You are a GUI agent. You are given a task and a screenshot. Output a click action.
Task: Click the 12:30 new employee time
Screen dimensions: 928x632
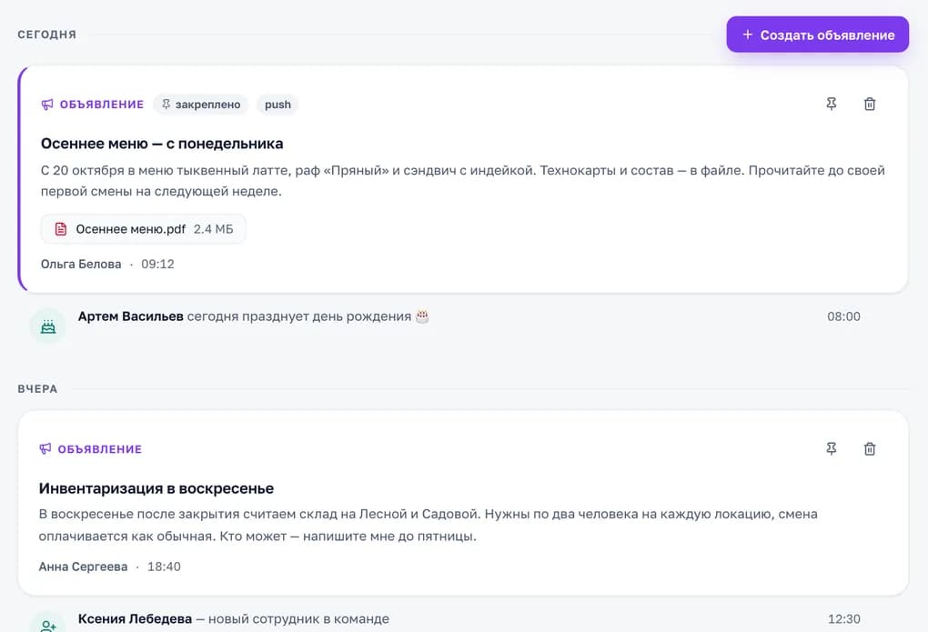pyautogui.click(x=844, y=619)
